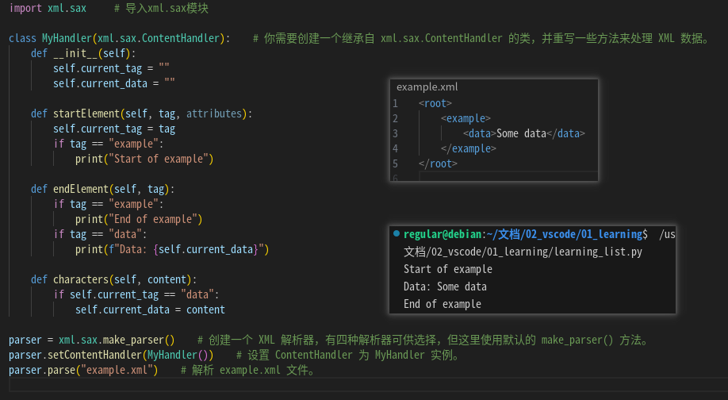Click 'End of example' terminal output line
Screen dimensions: 728x400
pyautogui.click(x=442, y=304)
